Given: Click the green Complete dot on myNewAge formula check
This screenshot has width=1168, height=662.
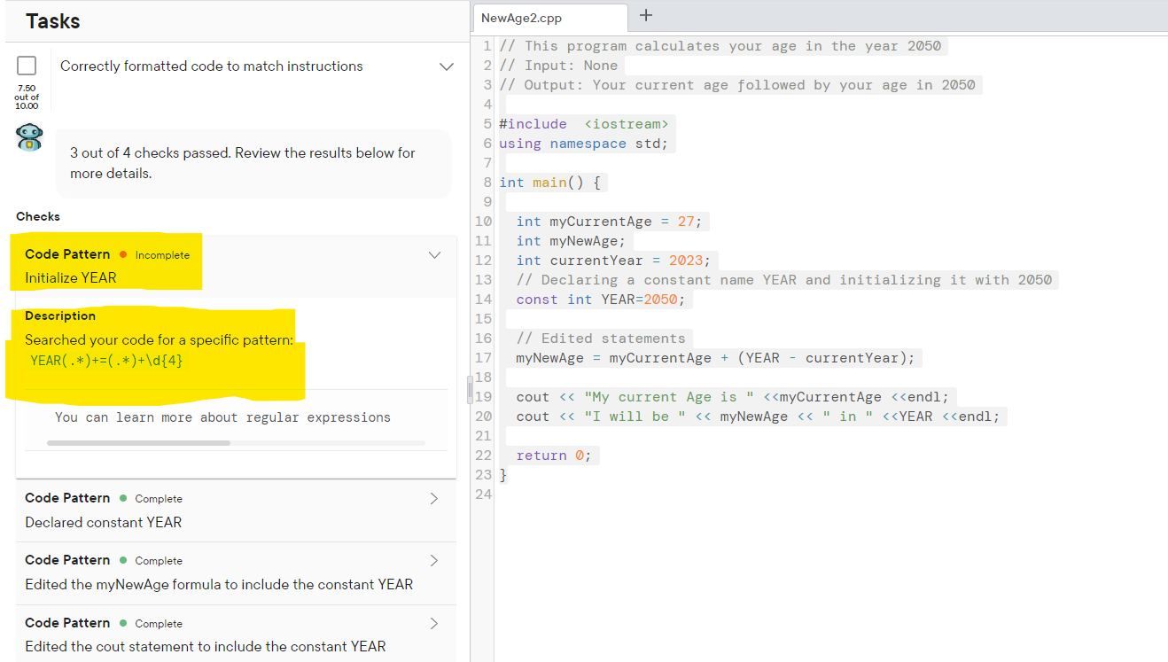Looking at the screenshot, I should tap(122, 560).
